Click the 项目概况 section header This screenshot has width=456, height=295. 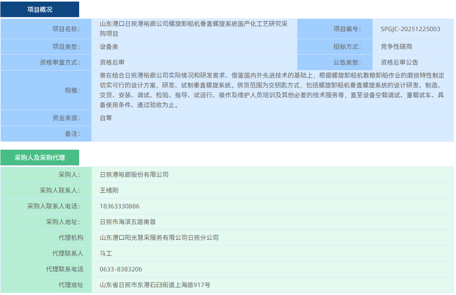(40, 9)
